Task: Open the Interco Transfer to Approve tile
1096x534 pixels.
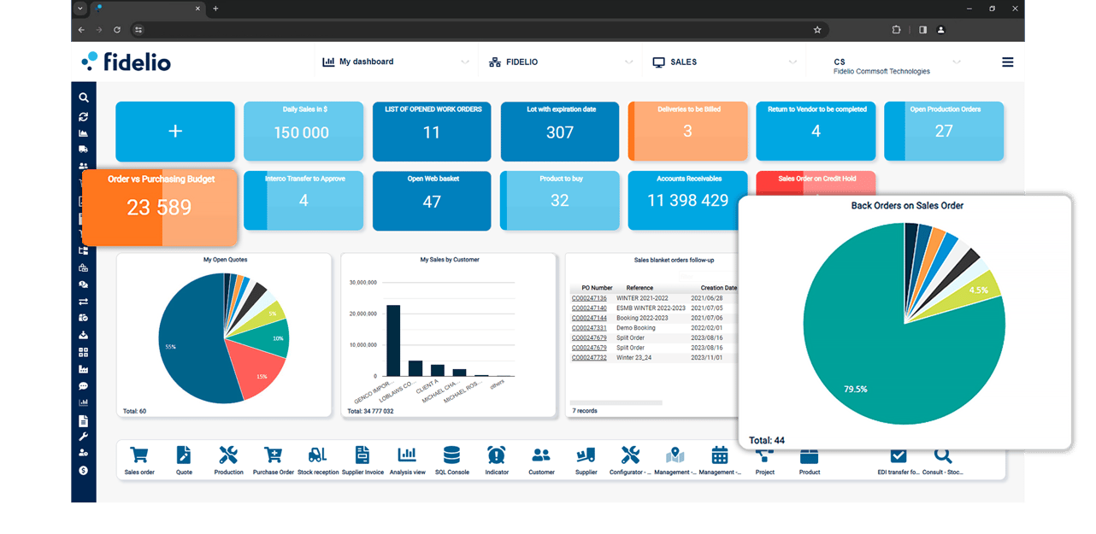Action: [303, 201]
